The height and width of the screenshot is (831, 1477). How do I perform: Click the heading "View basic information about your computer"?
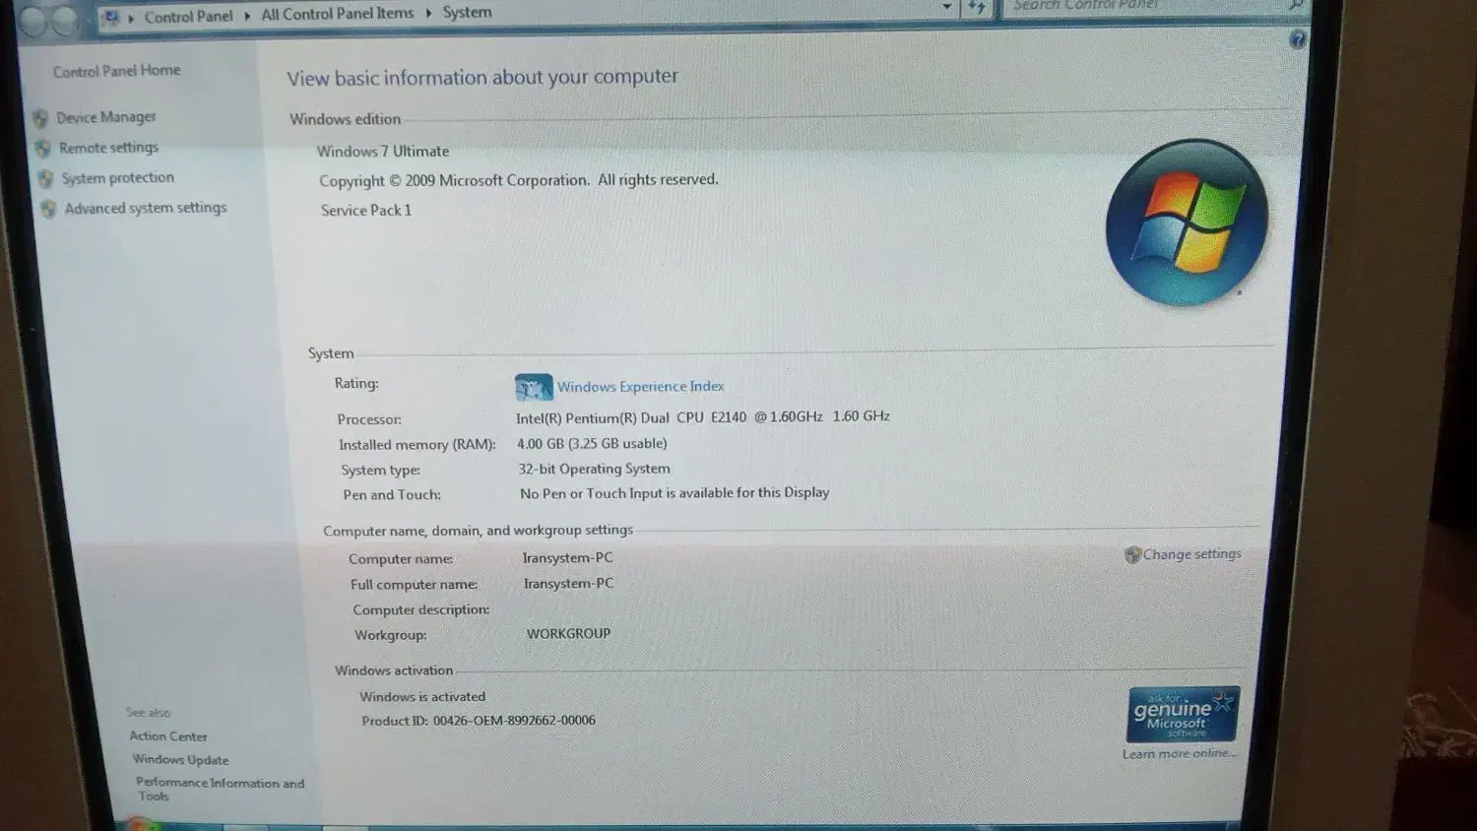point(482,78)
